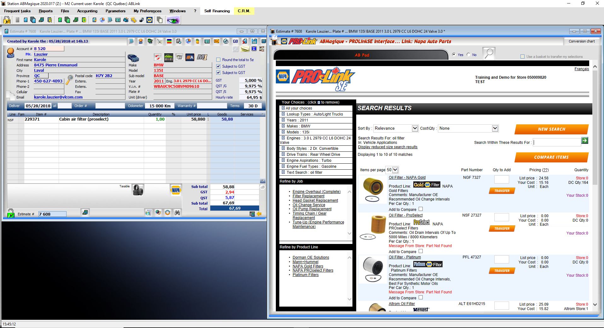Transfer the Oil Filter ProSelect part

point(502,229)
